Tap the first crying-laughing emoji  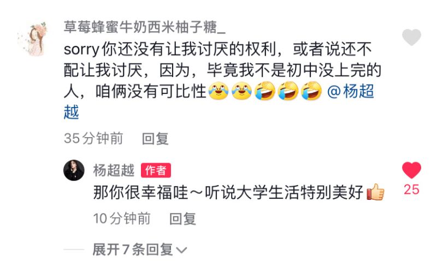click(x=218, y=91)
